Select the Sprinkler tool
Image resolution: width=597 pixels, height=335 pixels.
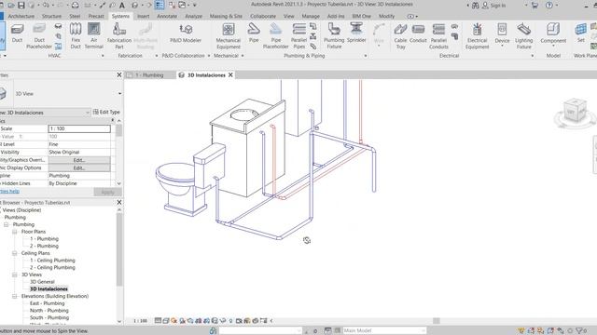click(x=356, y=33)
